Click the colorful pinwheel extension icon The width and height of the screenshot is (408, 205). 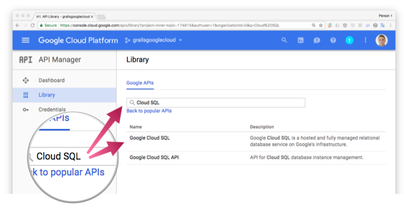(330, 25)
